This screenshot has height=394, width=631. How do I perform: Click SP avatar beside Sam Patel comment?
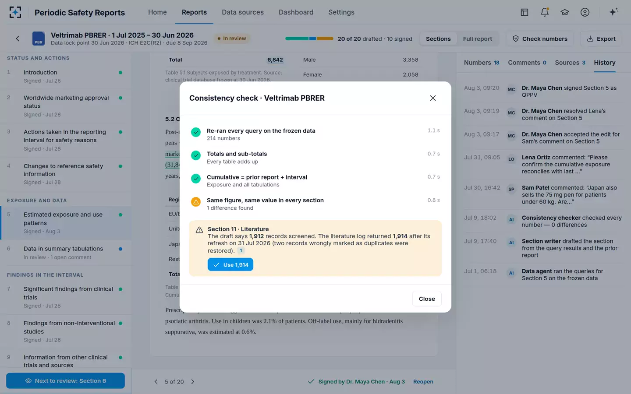(511, 189)
